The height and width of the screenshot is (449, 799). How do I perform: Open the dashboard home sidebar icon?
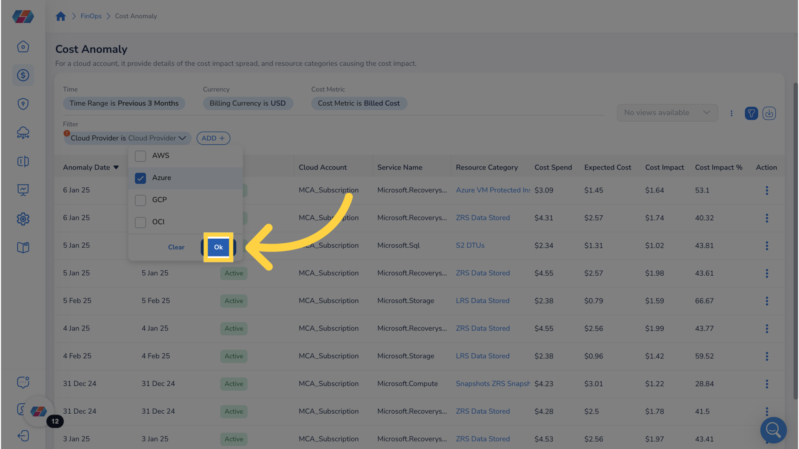pos(23,47)
